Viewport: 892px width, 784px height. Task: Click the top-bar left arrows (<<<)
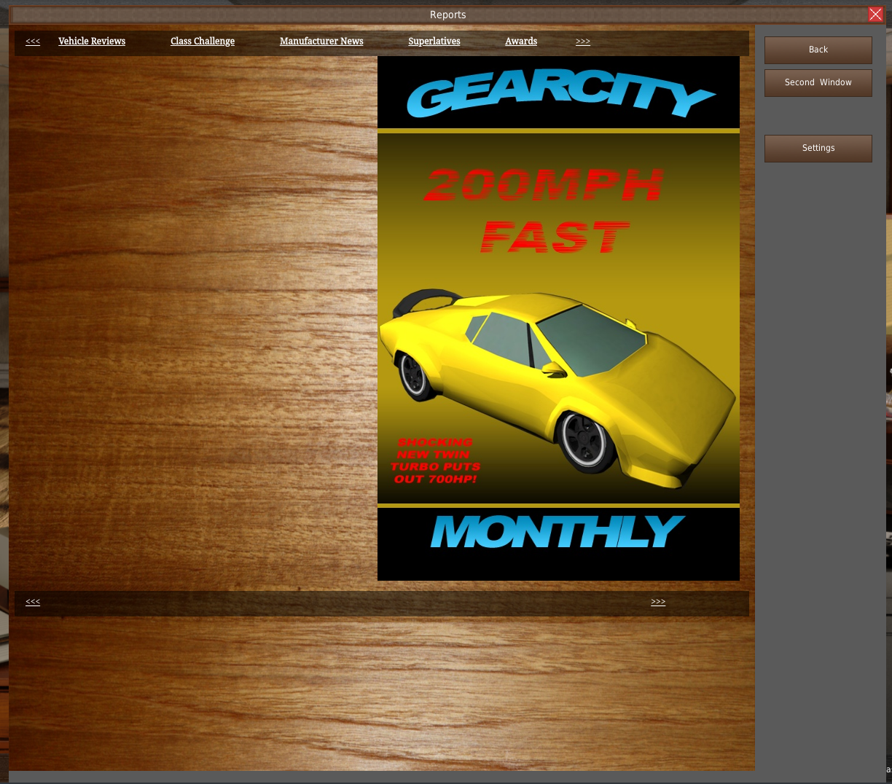33,42
